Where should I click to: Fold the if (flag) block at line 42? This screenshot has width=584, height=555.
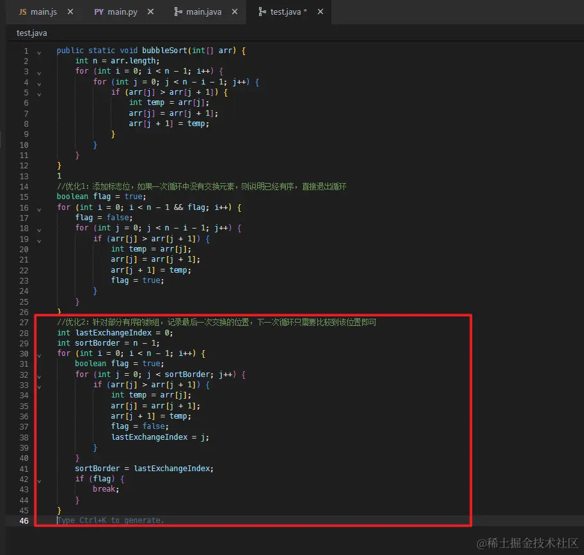pos(39,481)
